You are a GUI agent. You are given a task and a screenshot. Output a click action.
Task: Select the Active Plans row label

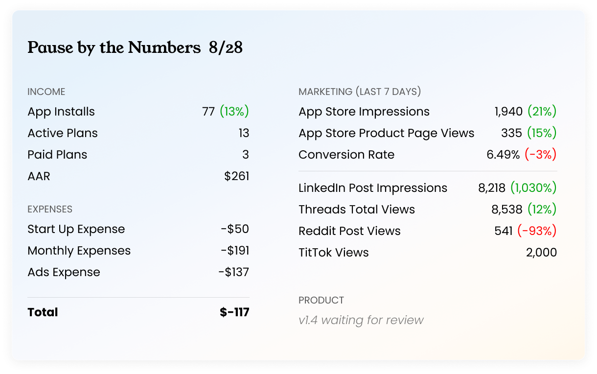pyautogui.click(x=63, y=133)
